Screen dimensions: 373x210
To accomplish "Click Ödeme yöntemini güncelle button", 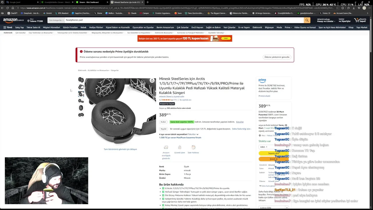I will (x=277, y=57).
